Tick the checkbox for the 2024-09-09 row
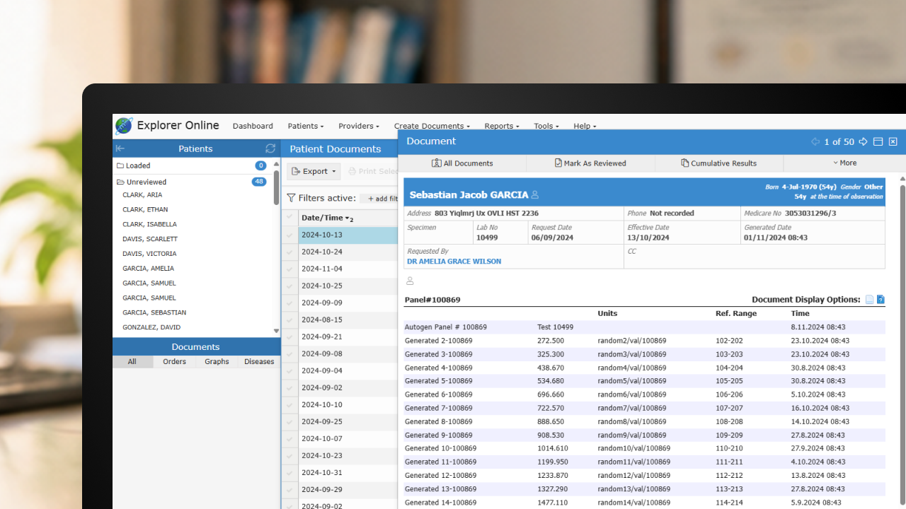Viewport: 906px width, 509px height. [289, 303]
